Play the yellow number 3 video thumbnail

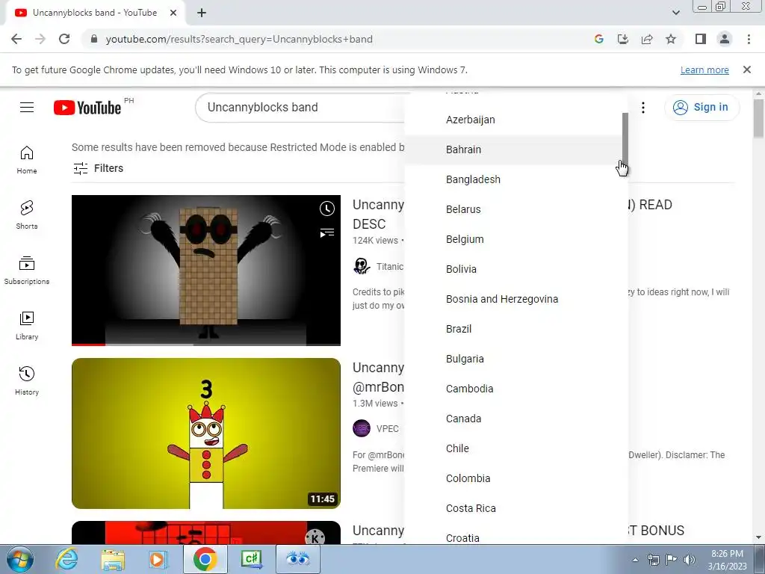click(206, 433)
